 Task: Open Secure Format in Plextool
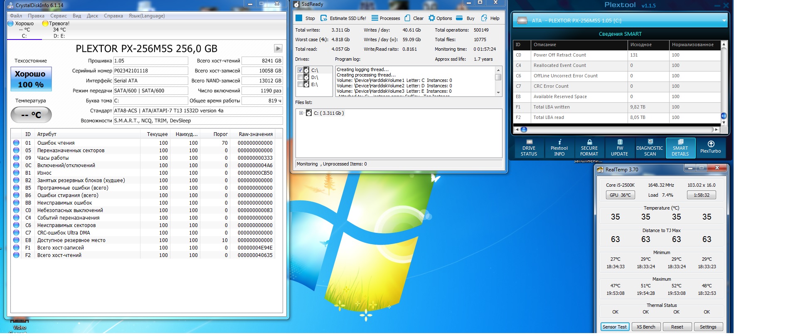[x=589, y=148]
